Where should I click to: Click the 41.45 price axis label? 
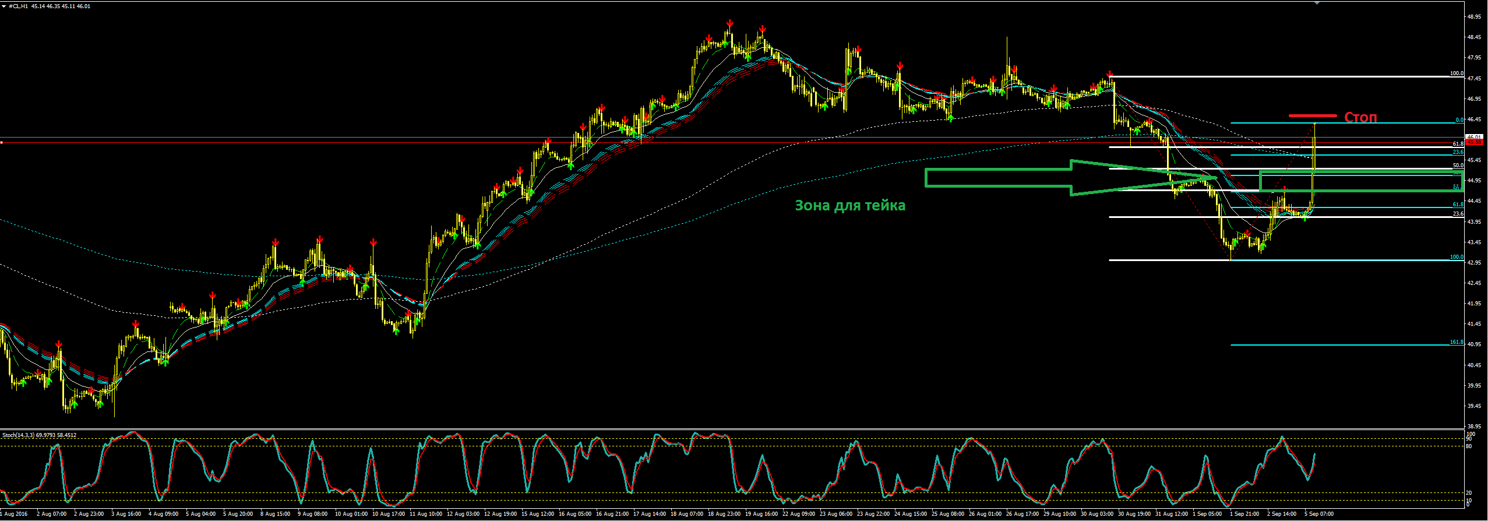(x=1475, y=324)
